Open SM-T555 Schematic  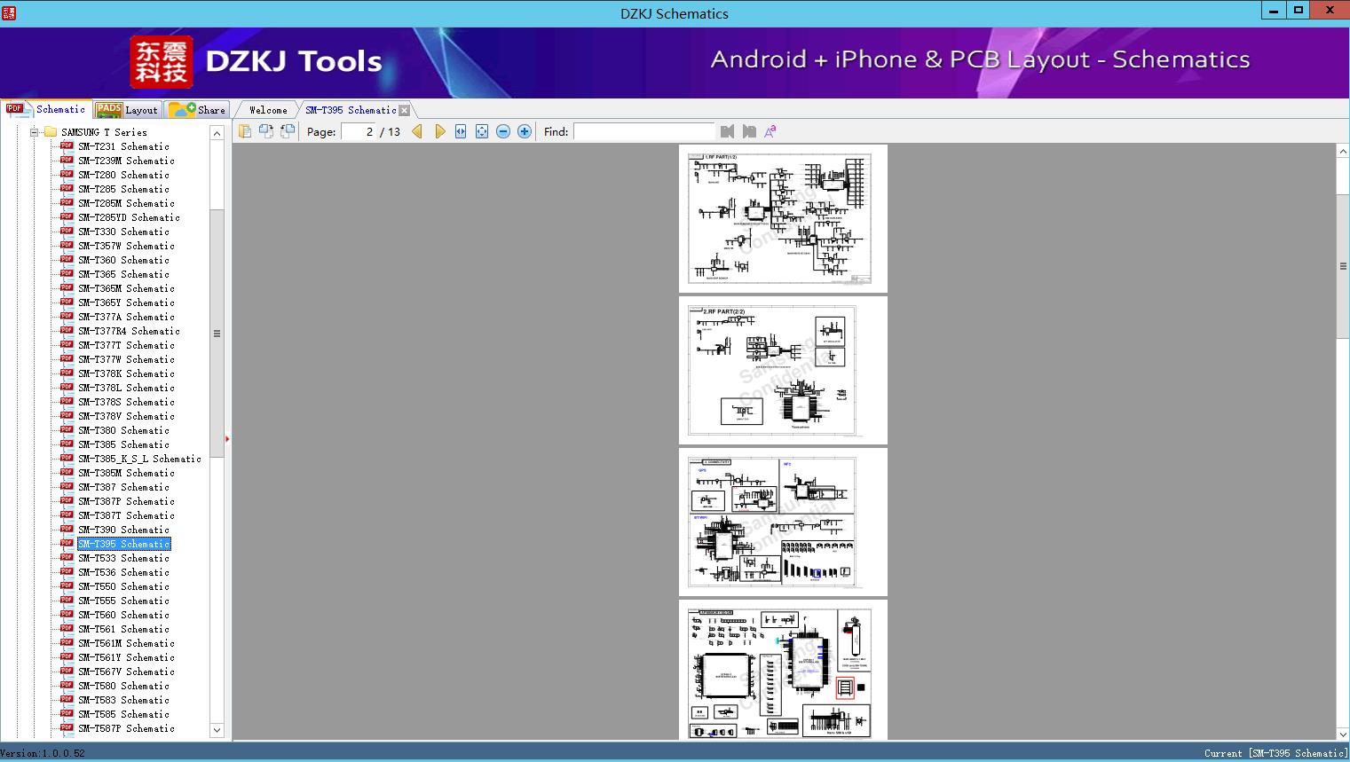[x=123, y=601]
